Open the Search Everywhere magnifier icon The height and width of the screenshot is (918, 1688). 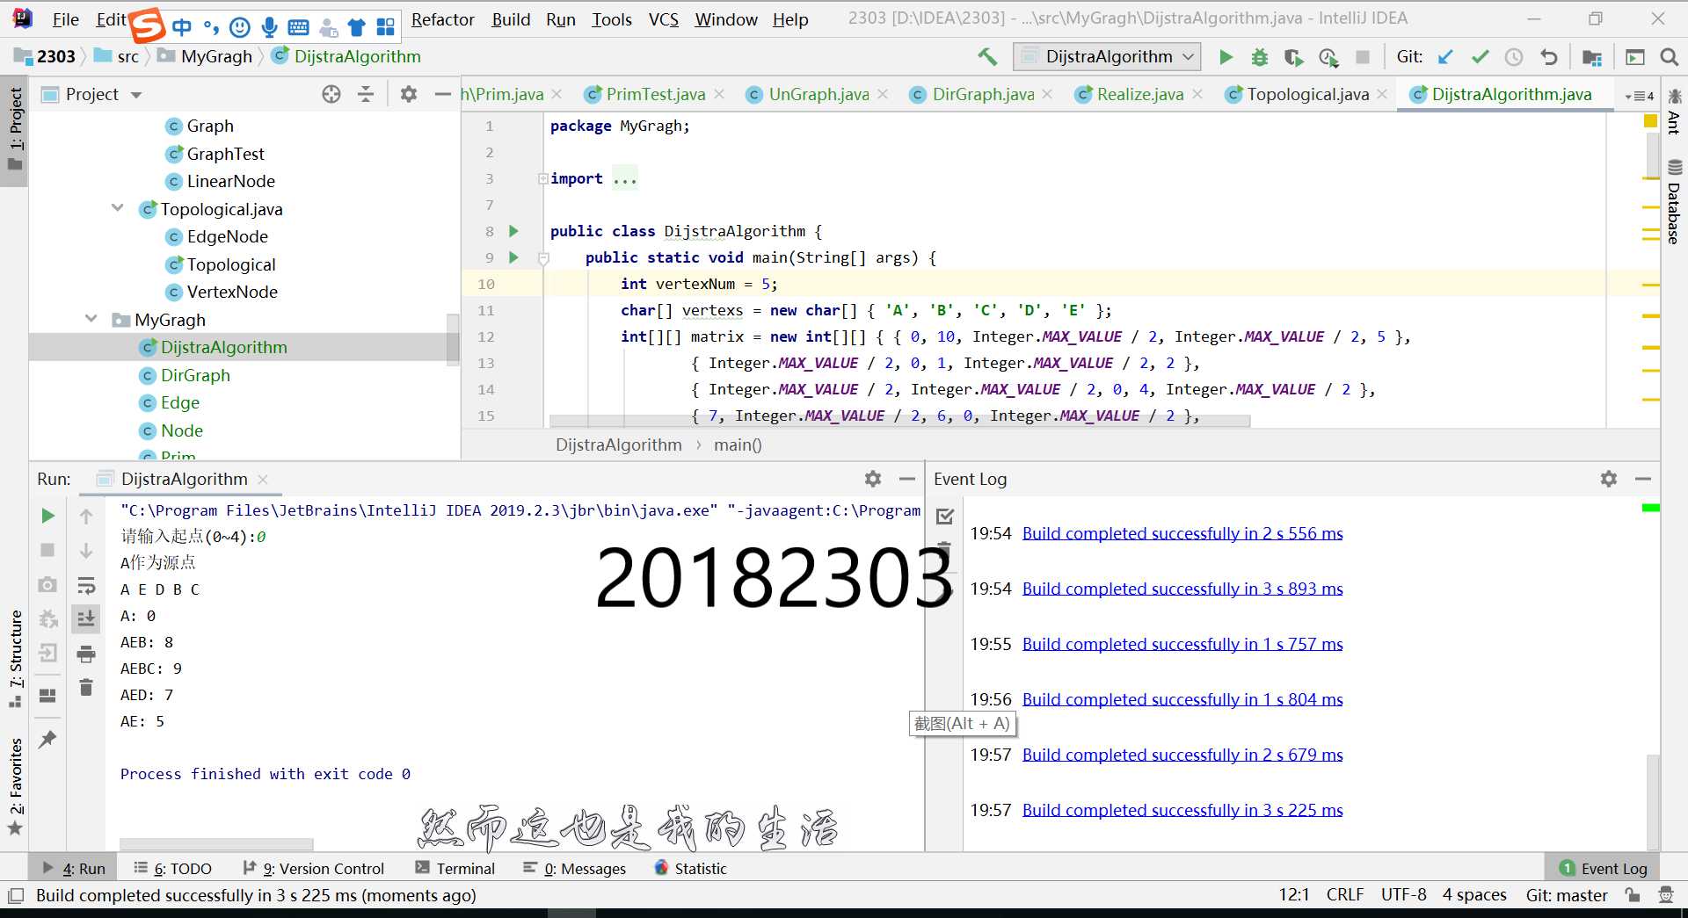pyautogui.click(x=1670, y=57)
